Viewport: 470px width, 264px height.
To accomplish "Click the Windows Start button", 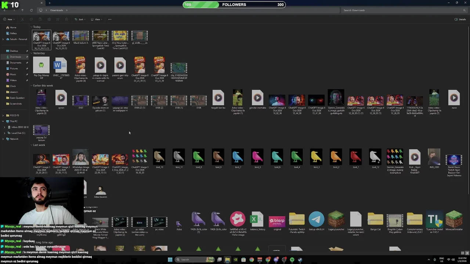I will tap(170, 260).
